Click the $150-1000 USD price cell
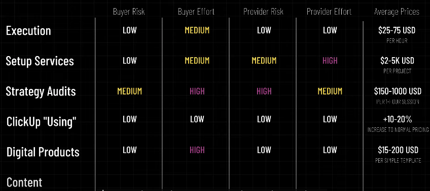This screenshot has height=191, width=430. 398,96
